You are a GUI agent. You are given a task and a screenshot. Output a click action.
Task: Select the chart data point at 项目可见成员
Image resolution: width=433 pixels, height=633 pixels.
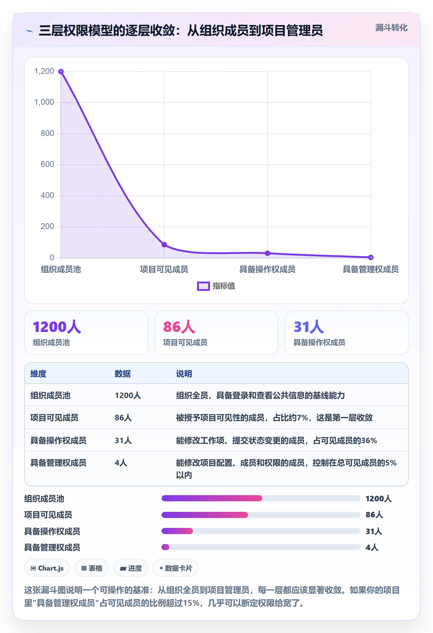point(164,244)
